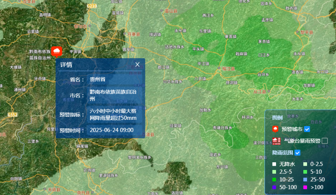The height and width of the screenshot is (195, 336).
Task: Click the 贵州省 province name value
Action: point(97,79)
